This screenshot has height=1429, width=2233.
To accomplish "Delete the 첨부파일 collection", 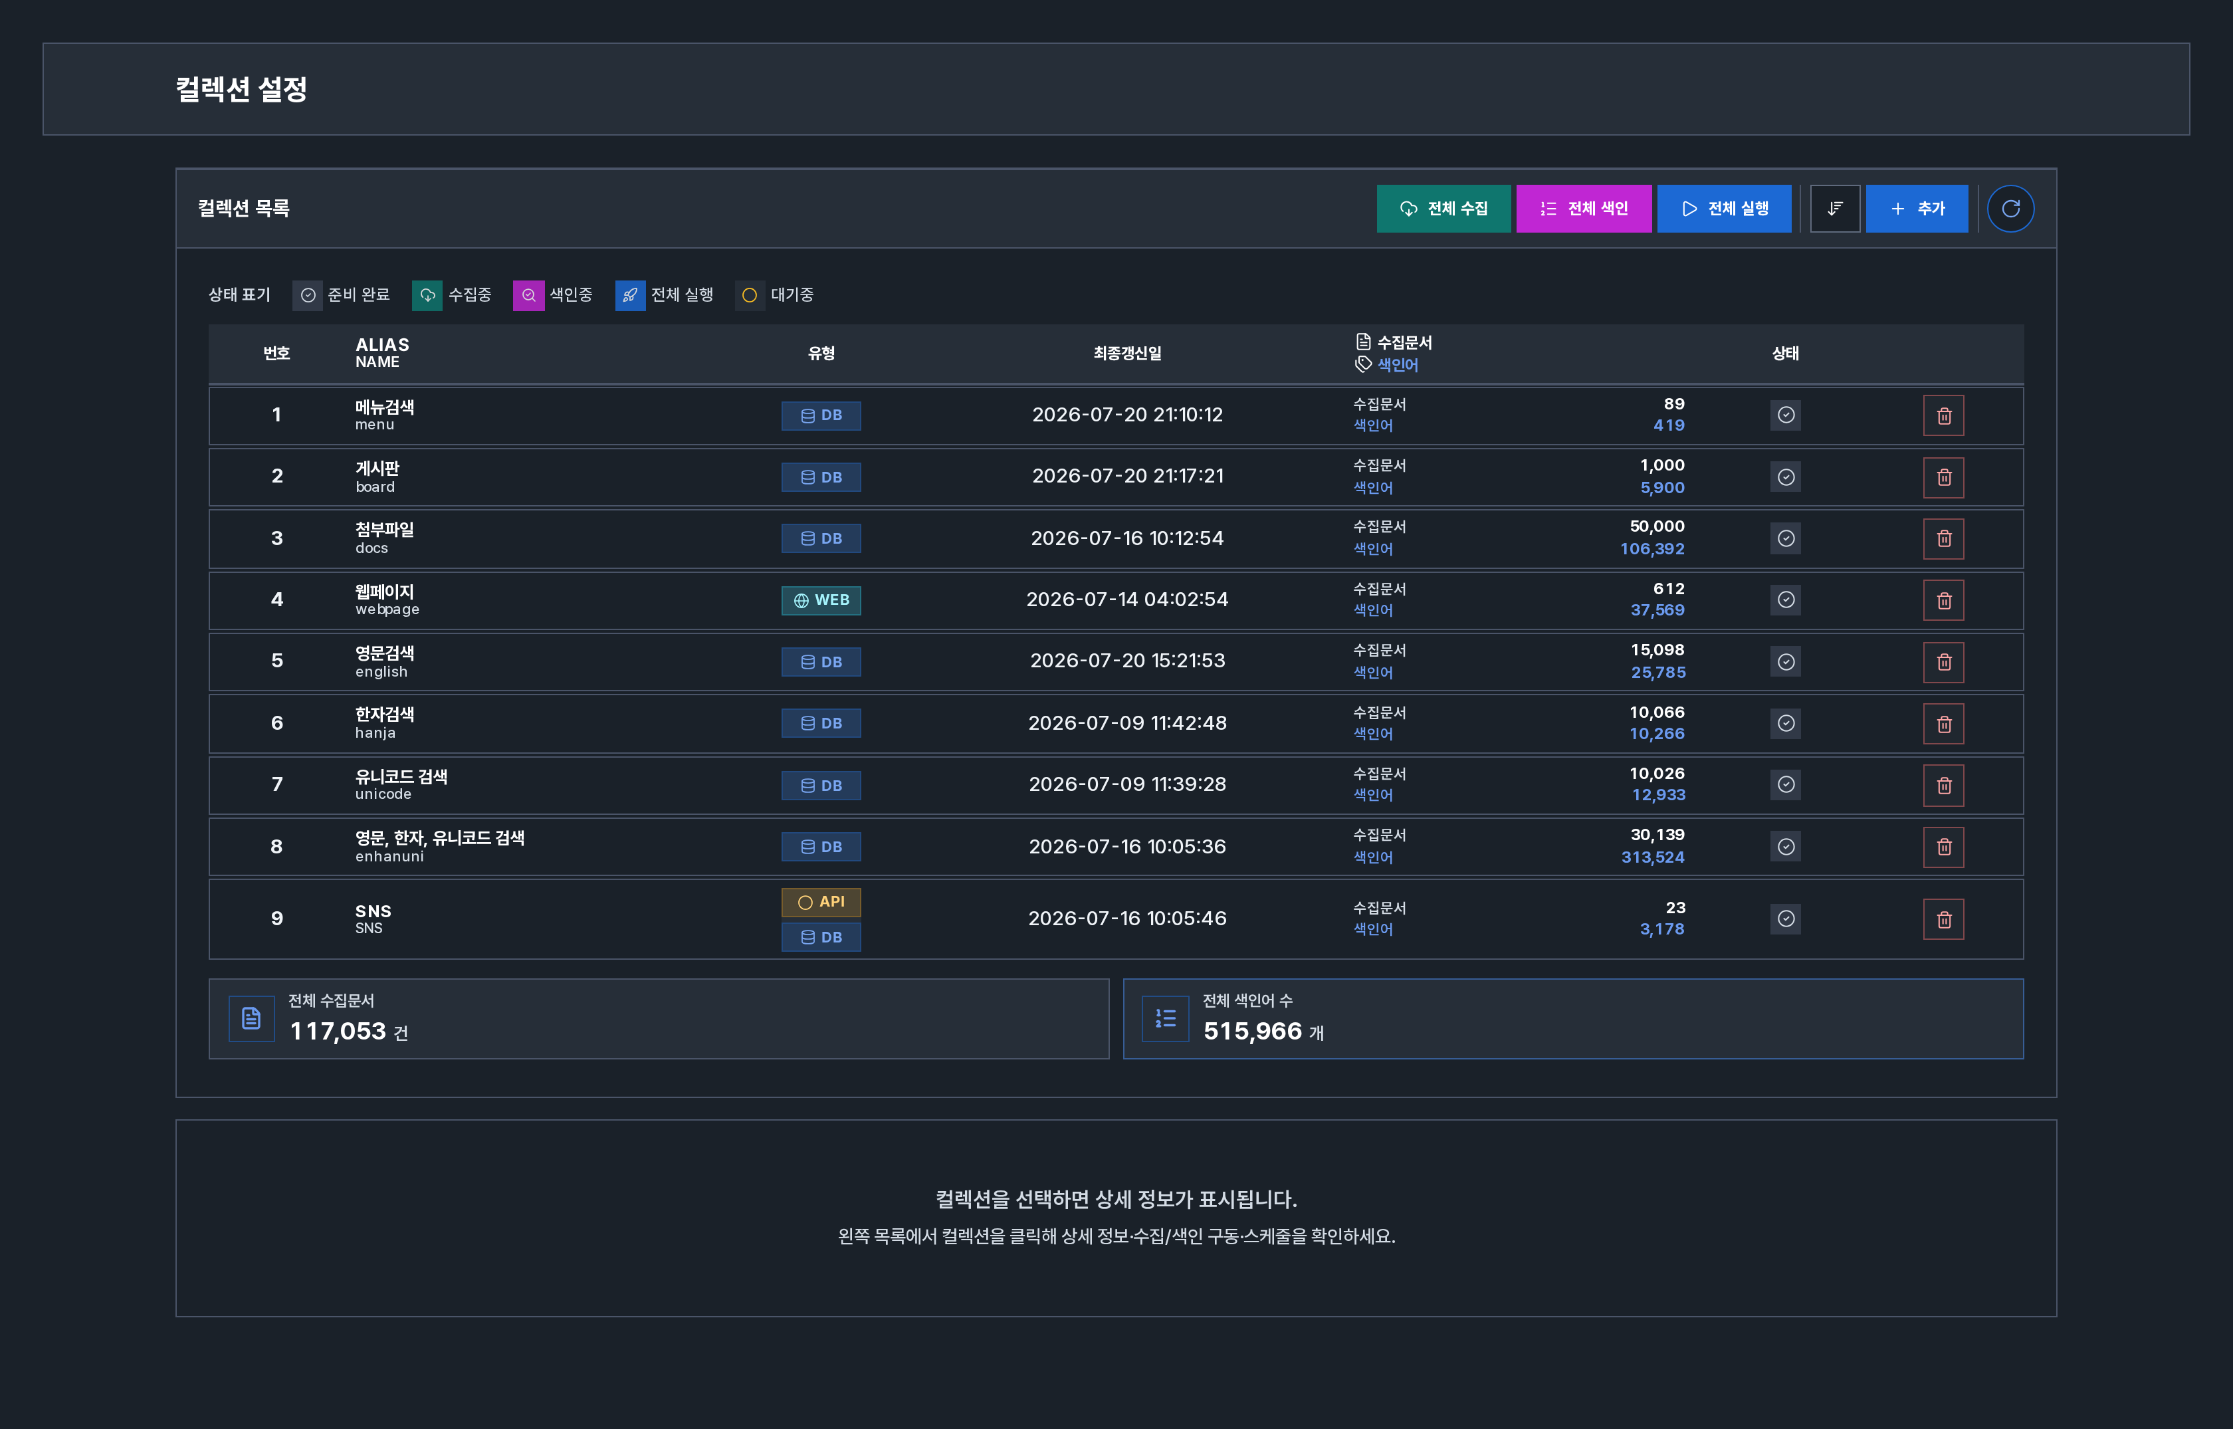I will 1943,538.
